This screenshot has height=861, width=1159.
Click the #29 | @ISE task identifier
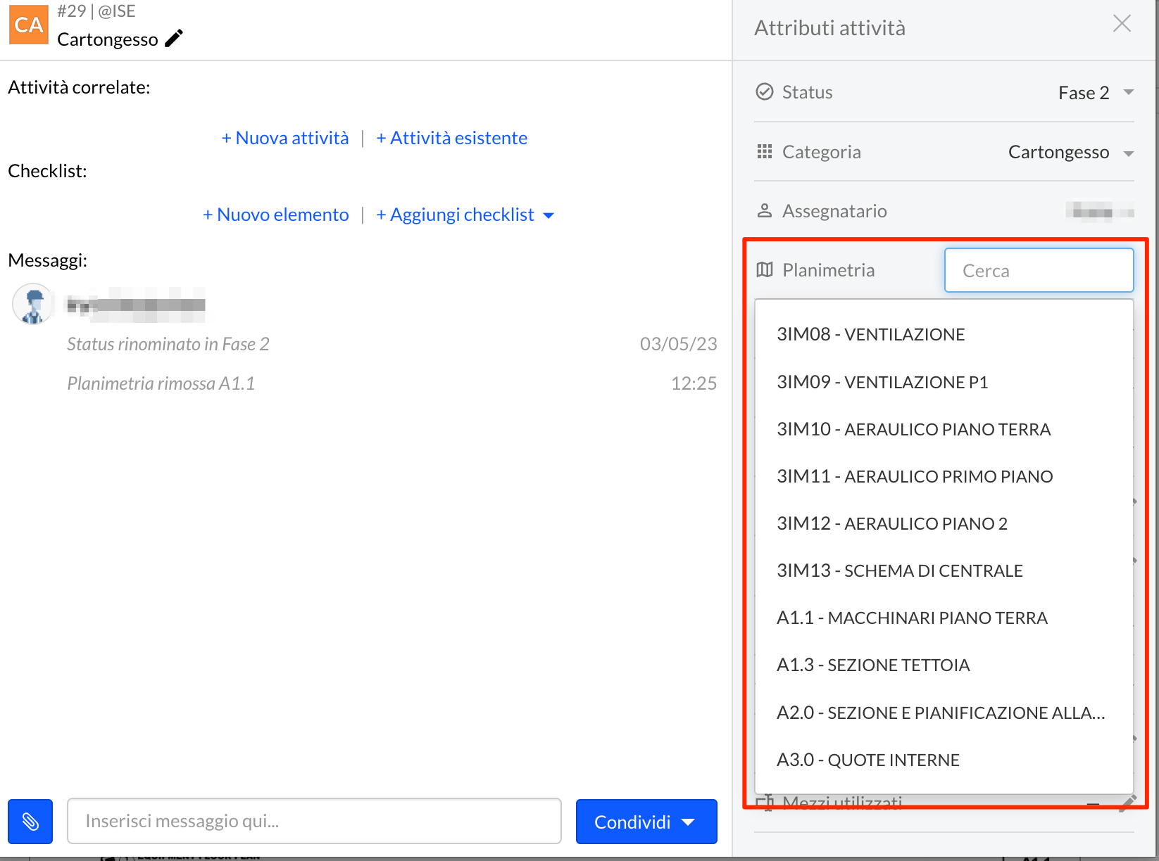pyautogui.click(x=96, y=11)
